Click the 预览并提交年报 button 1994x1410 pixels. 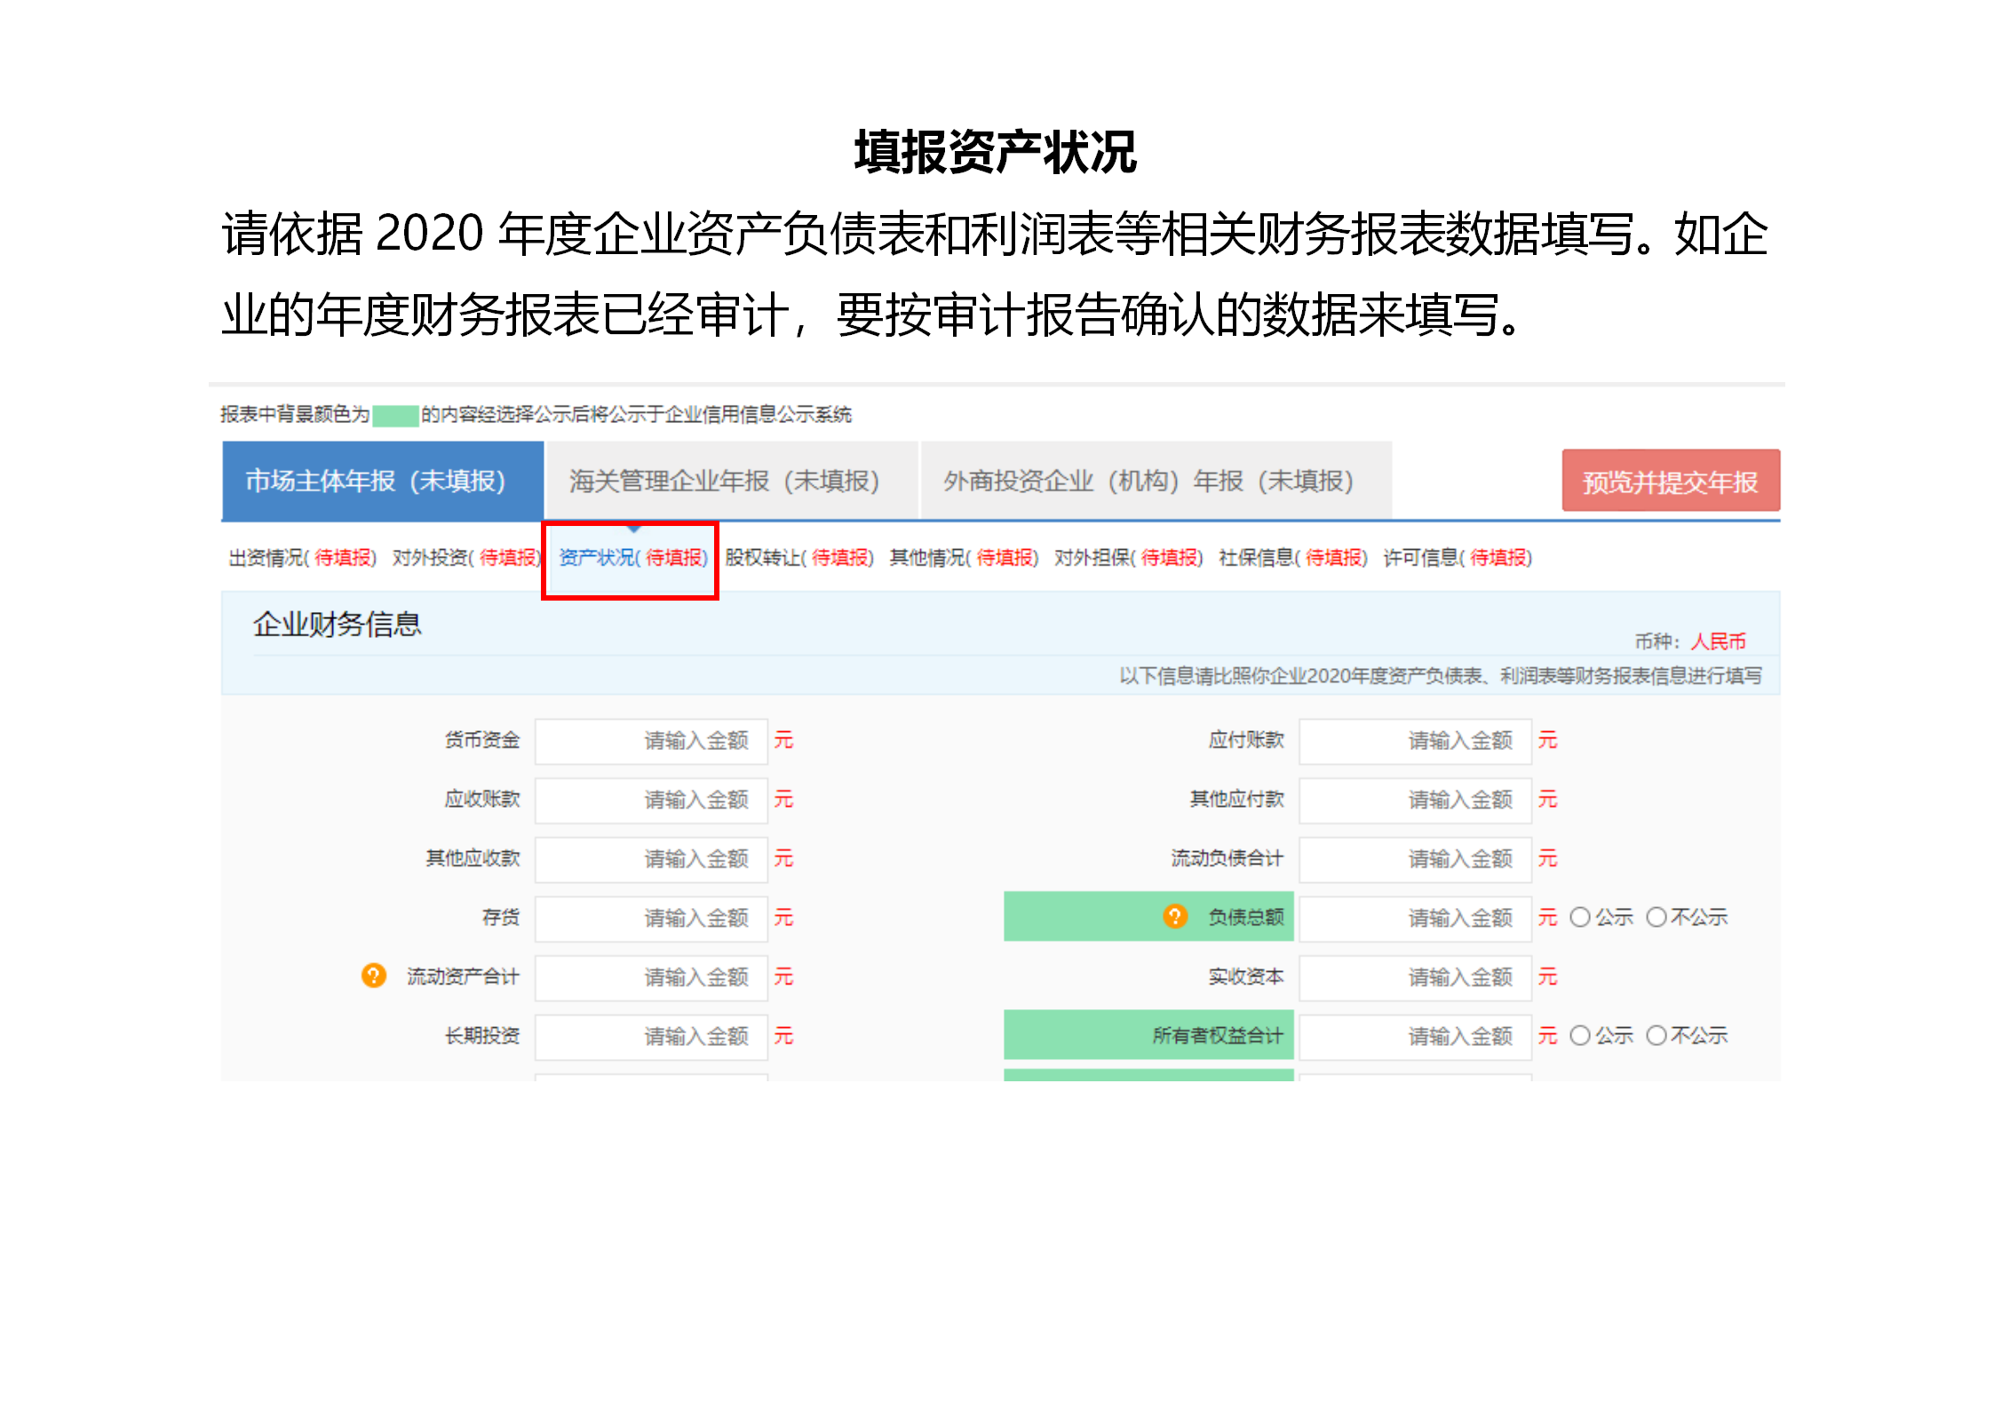(1671, 481)
